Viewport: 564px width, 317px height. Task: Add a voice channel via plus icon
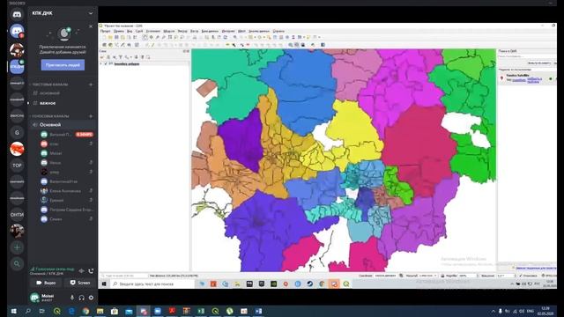(x=91, y=116)
